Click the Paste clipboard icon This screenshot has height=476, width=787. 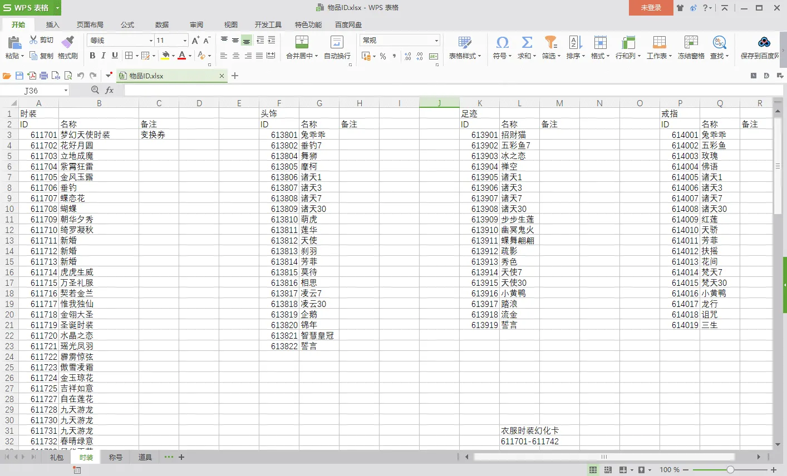[x=14, y=43]
